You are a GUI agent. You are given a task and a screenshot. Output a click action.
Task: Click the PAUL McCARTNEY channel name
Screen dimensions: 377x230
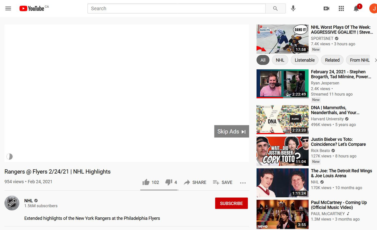[x=328, y=214]
